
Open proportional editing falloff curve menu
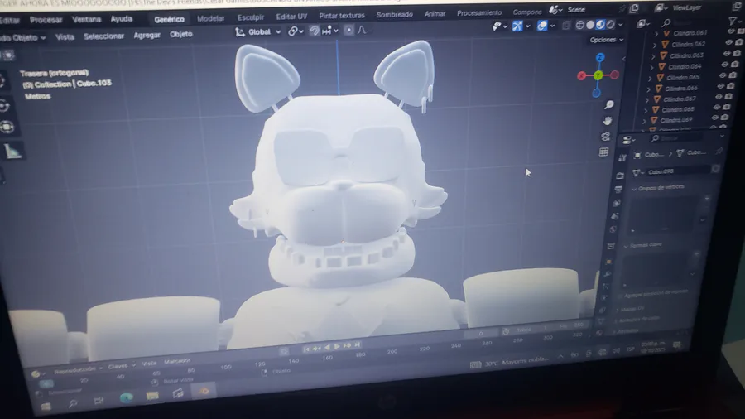pos(362,30)
